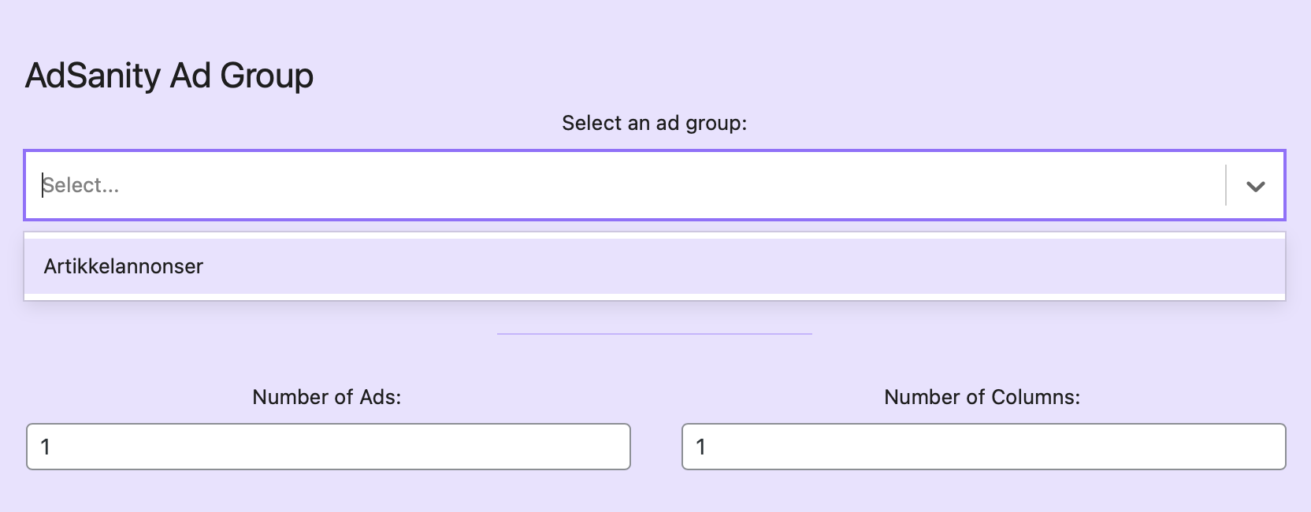Click the value 1 in Number of Columns
1311x512 pixels.
pos(700,447)
